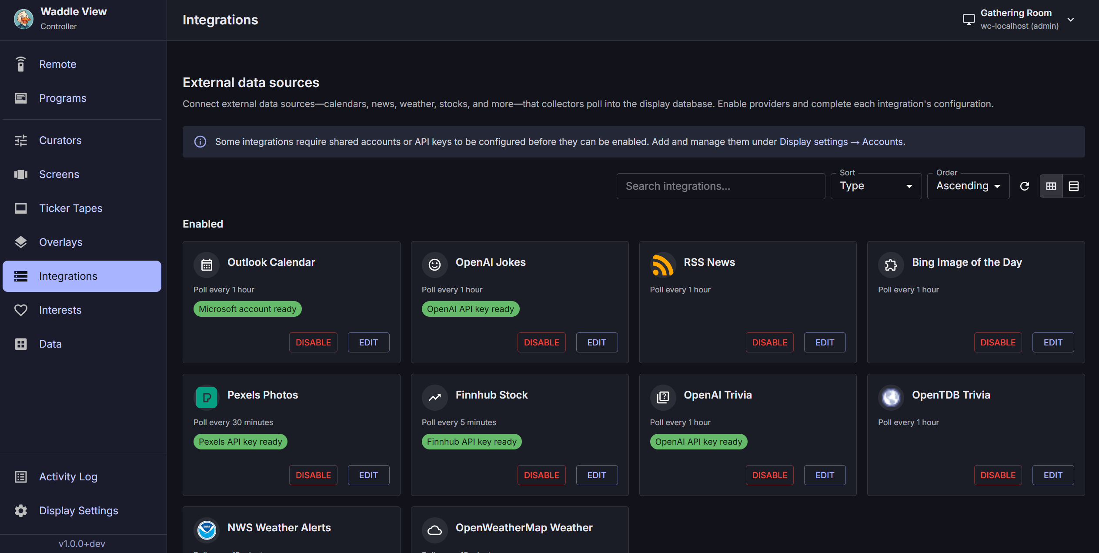The width and height of the screenshot is (1099, 553).
Task: Edit RSS News integration
Action: (x=825, y=342)
